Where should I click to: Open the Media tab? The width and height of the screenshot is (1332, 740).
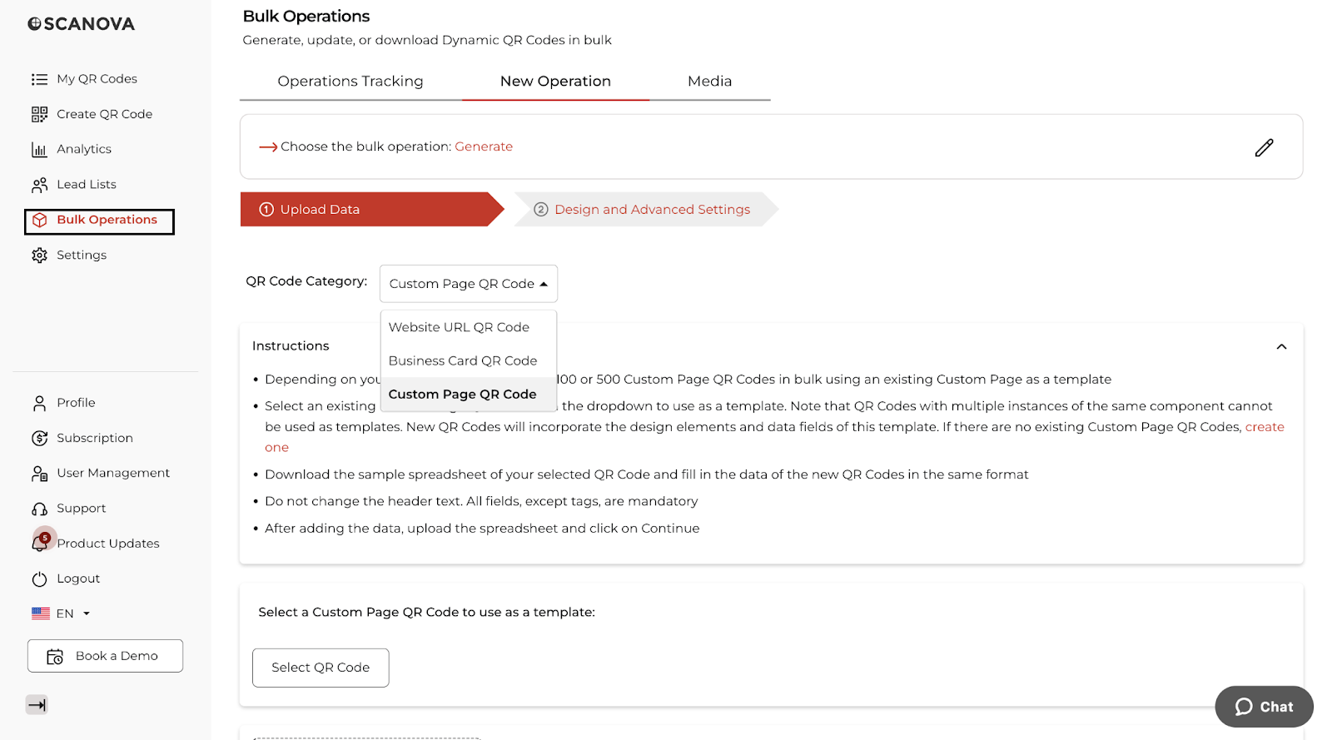point(709,82)
